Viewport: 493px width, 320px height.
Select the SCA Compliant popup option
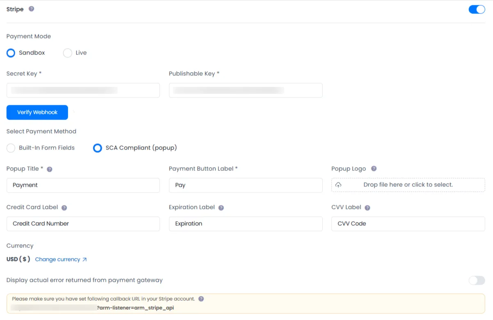[x=97, y=148]
